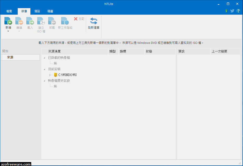243x166 pixels.
Task: Click the 上一次變更 column header
Action: 225,51
